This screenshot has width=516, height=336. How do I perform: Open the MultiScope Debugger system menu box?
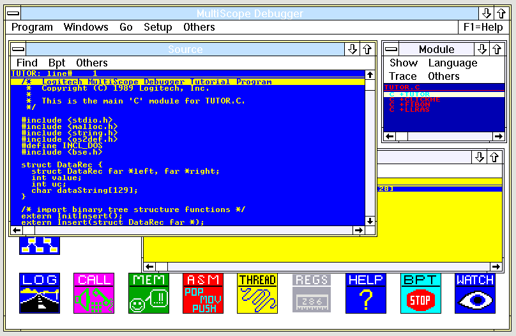[13, 13]
